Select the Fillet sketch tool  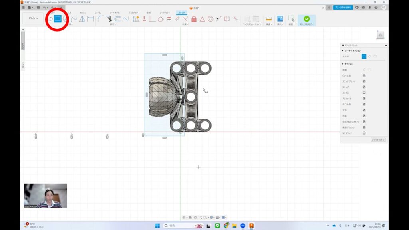101,19
